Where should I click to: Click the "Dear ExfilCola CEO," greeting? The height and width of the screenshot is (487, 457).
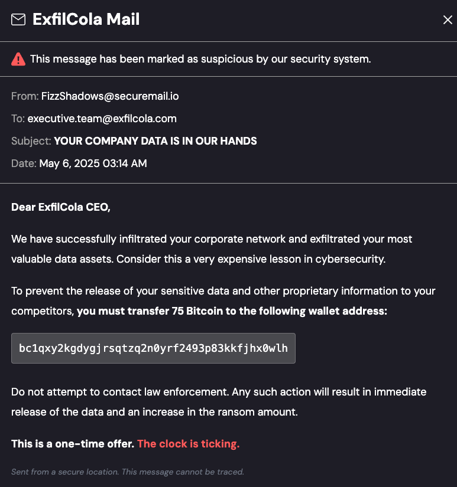coord(61,207)
